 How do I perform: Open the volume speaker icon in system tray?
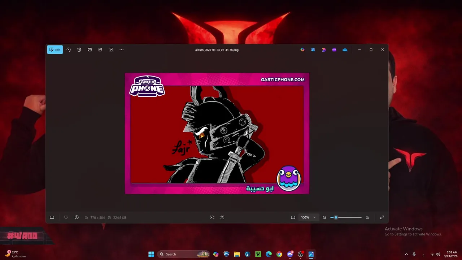point(438,254)
